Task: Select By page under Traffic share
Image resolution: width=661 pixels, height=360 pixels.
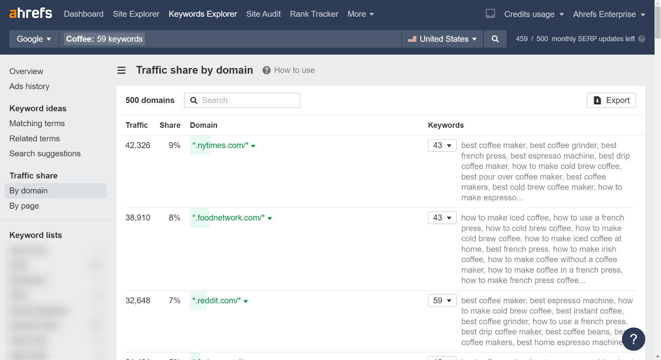Action: click(x=24, y=206)
